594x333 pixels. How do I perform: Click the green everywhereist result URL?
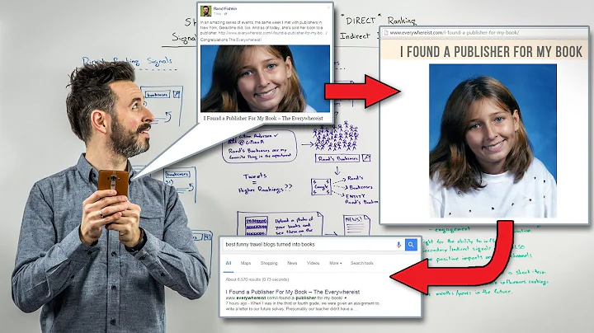(x=284, y=298)
